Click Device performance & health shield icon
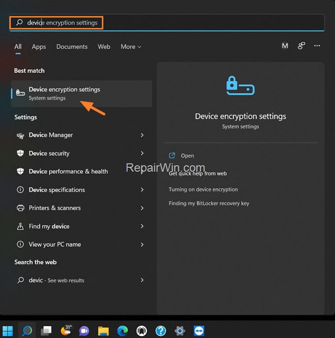This screenshot has height=338, width=335. 20,171
